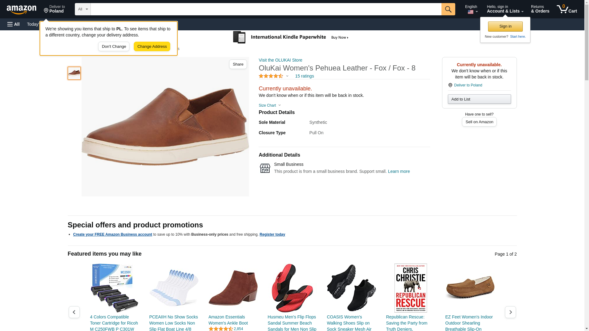Click the Change Address button

point(152,47)
